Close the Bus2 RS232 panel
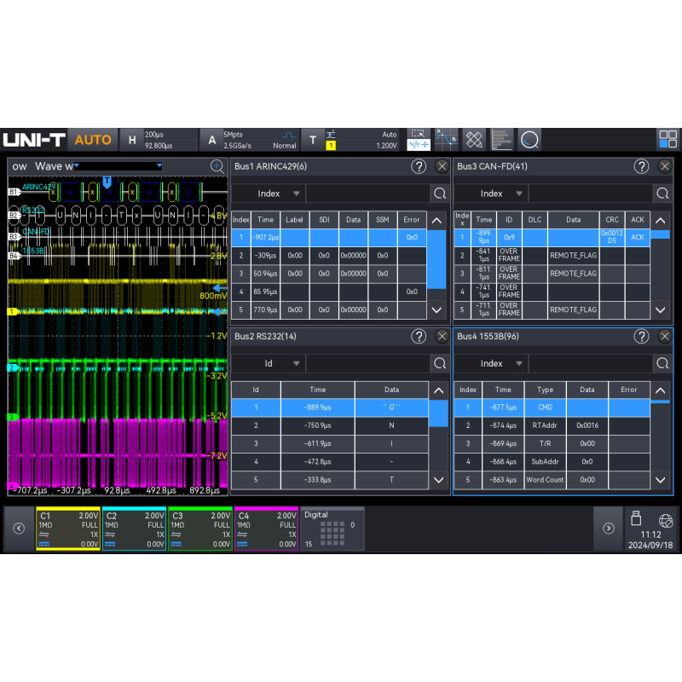Viewport: 682px width, 682px height. [442, 336]
